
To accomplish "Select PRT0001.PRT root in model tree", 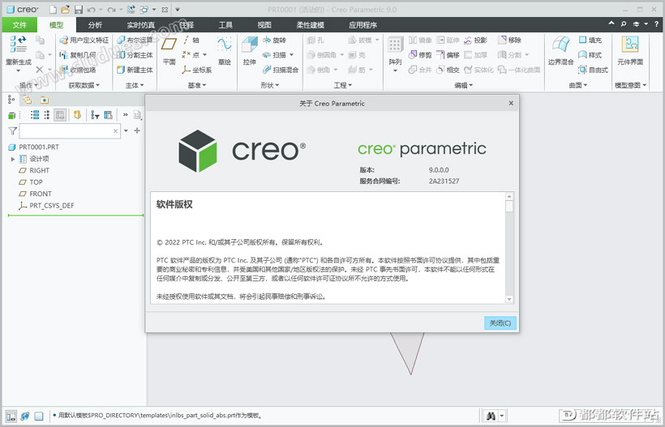I will point(33,147).
